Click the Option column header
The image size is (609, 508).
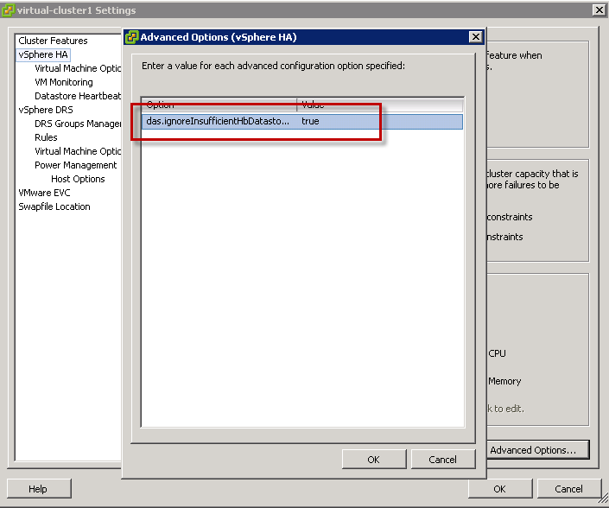[219, 105]
